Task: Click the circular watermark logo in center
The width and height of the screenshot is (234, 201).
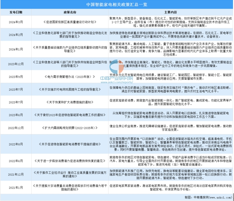Action: [117, 67]
